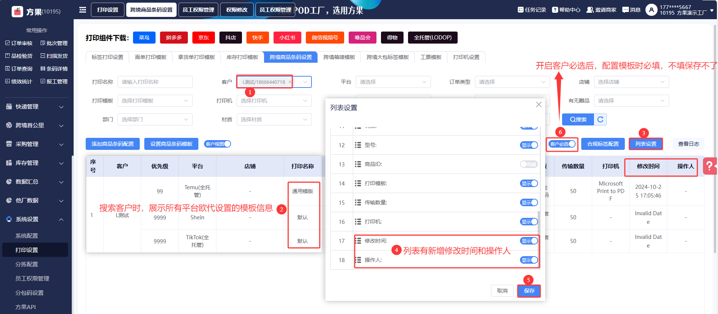Screen dimensions: 718x314
Task: Toggle the 客户视图 switch
Action: 218,144
